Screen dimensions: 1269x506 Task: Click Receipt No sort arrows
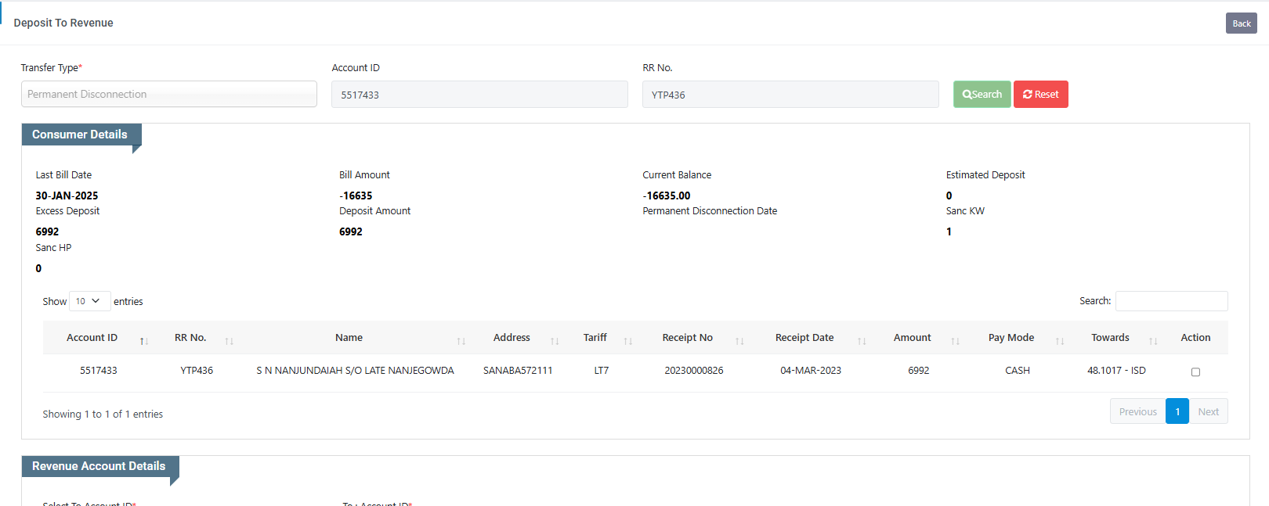739,341
